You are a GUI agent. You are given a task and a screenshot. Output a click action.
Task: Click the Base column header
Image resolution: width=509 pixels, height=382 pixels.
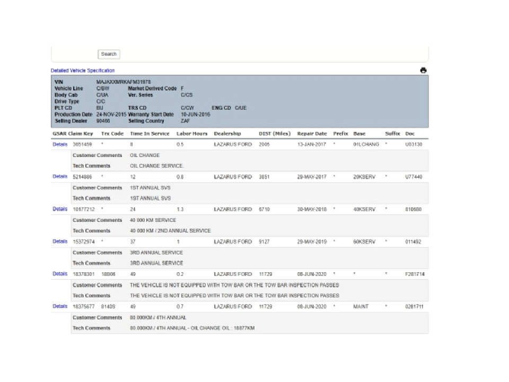(x=359, y=134)
